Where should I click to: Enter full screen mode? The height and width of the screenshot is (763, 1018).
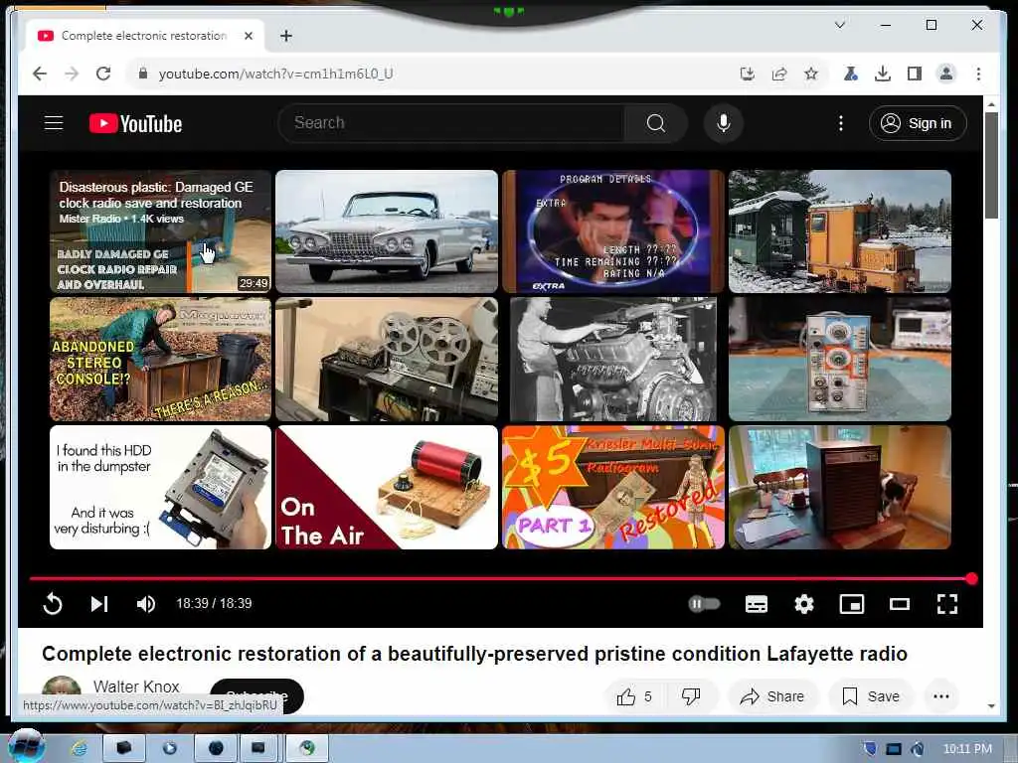point(947,604)
